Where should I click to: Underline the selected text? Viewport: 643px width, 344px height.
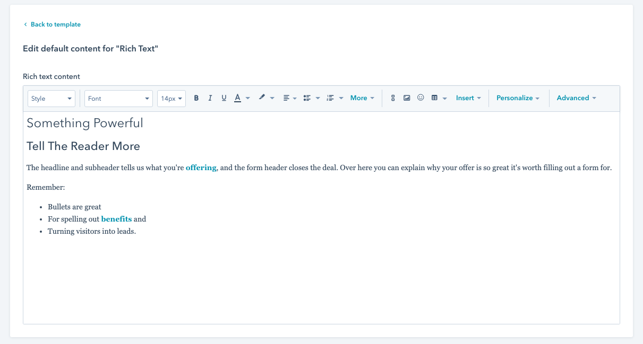[x=224, y=98]
